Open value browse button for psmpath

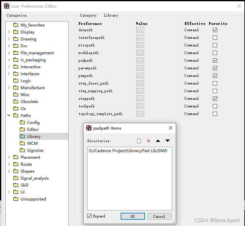tap(140, 76)
